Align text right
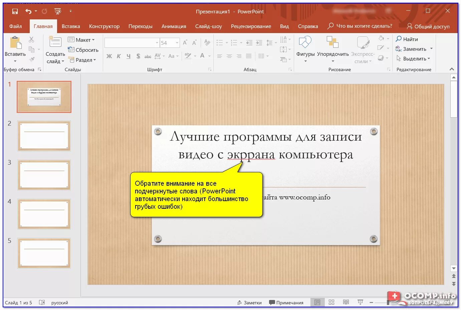Image resolution: width=461 pixels, height=310 pixels. click(x=239, y=56)
